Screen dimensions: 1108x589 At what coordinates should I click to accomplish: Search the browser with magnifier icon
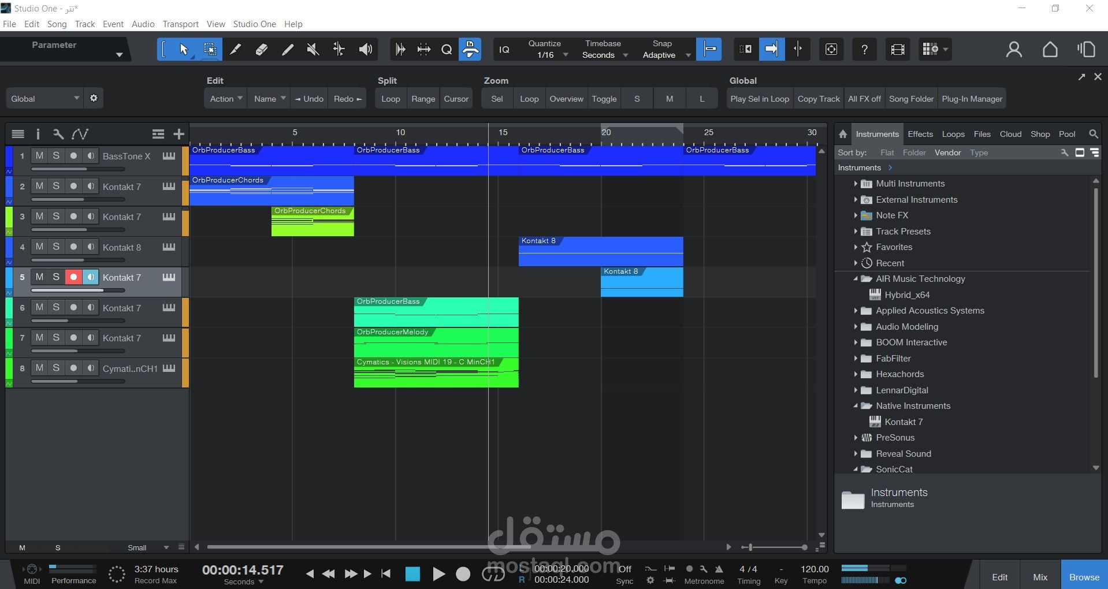click(1093, 134)
